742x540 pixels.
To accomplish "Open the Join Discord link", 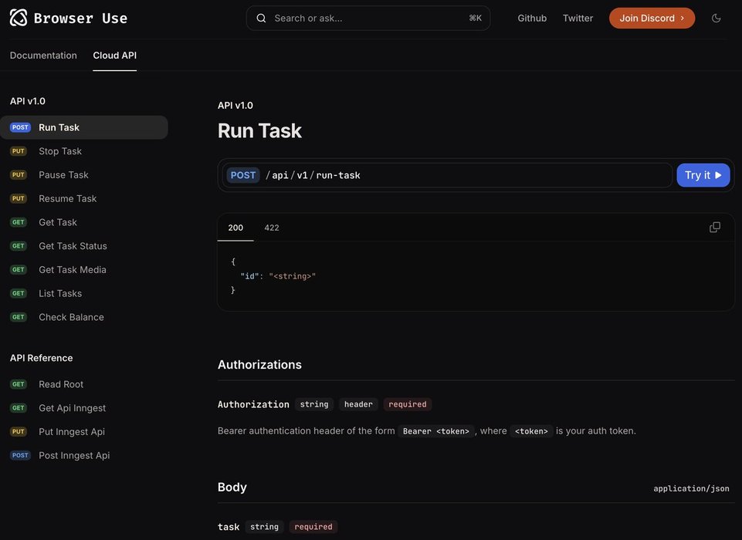I will point(652,18).
